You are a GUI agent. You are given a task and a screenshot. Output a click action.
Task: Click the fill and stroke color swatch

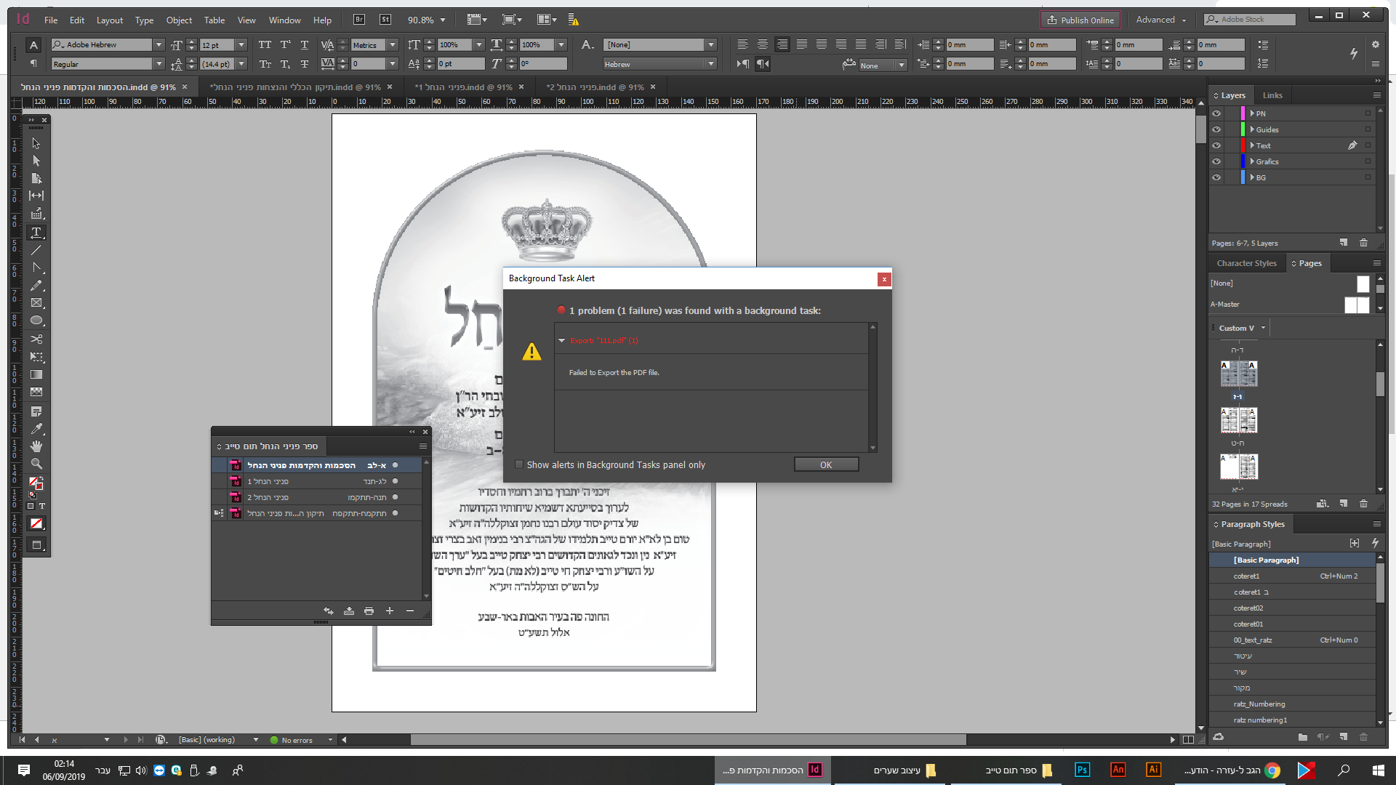coord(36,483)
